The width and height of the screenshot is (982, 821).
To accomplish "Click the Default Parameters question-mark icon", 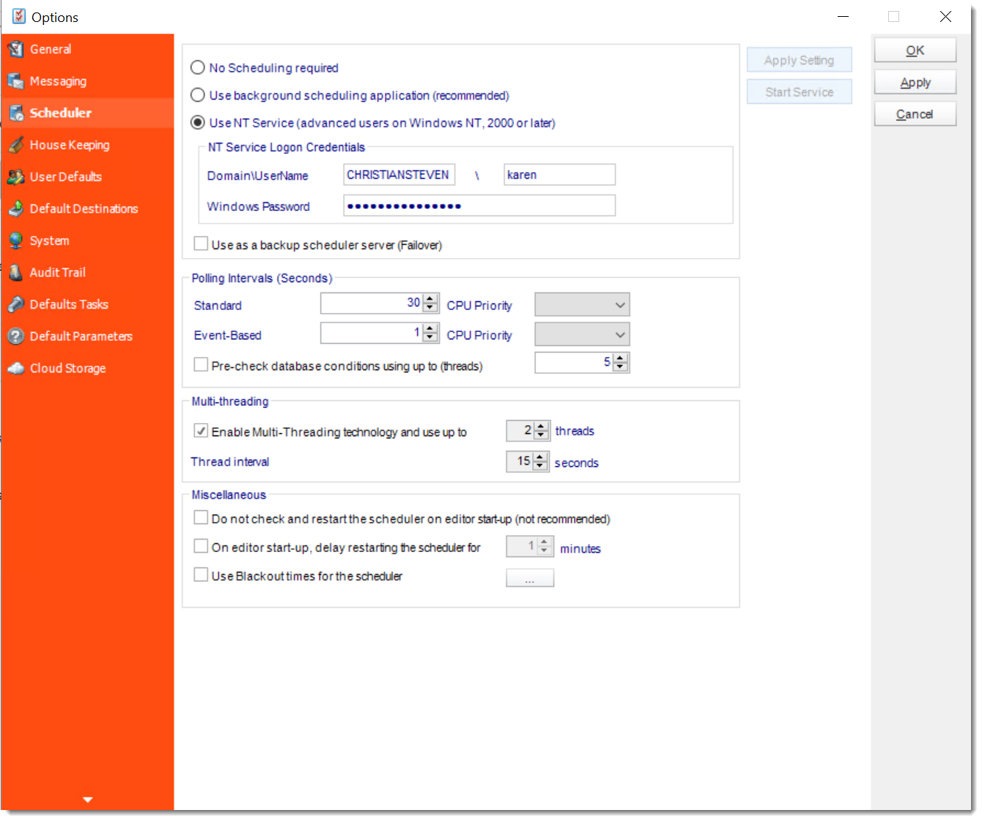I will pos(16,336).
